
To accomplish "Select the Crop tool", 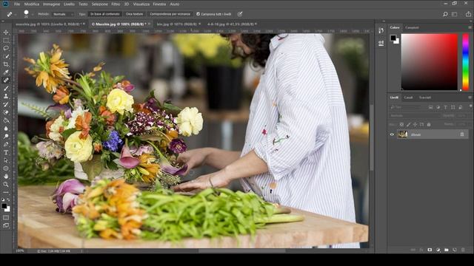I will point(6,64).
